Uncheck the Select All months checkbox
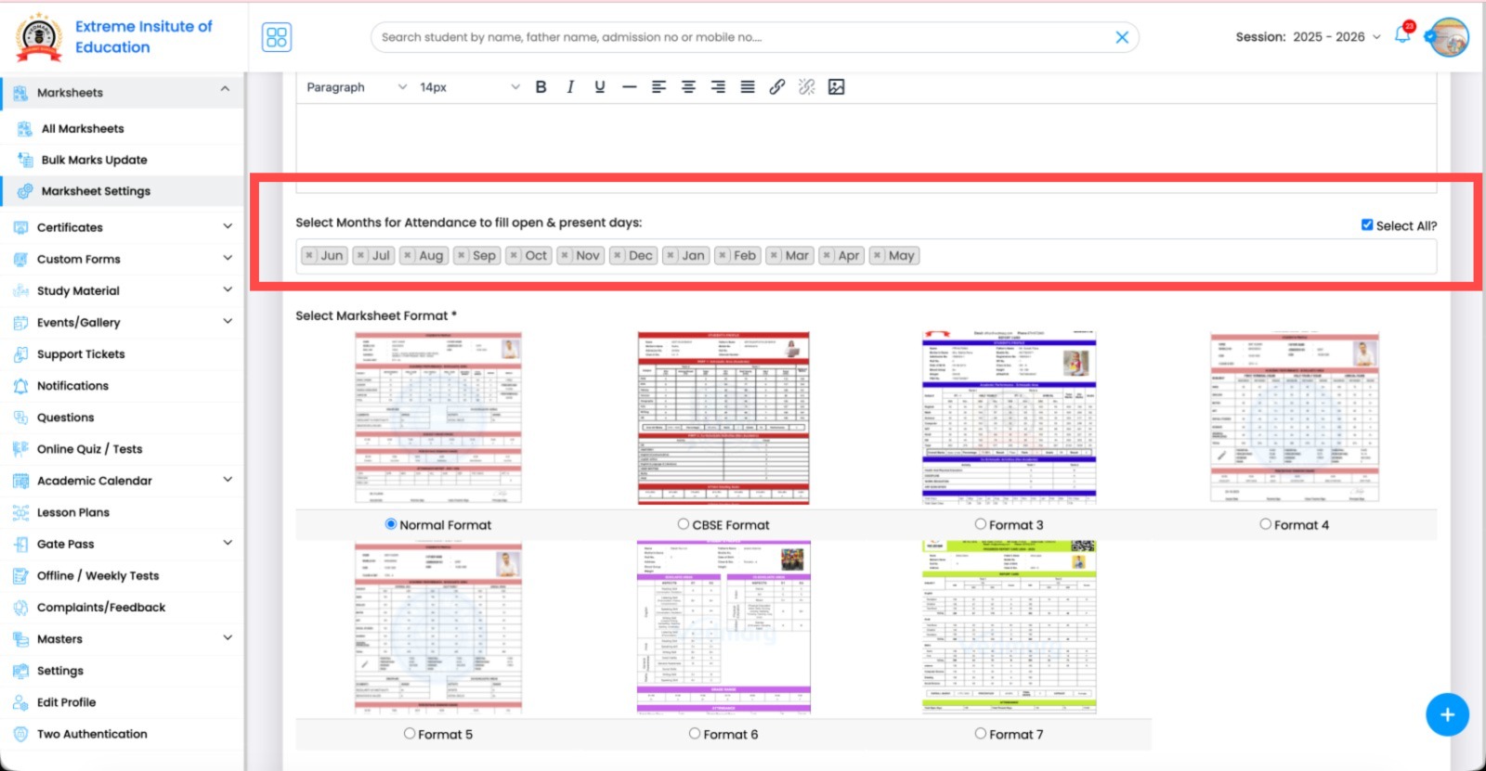The height and width of the screenshot is (771, 1486). pyautogui.click(x=1367, y=225)
